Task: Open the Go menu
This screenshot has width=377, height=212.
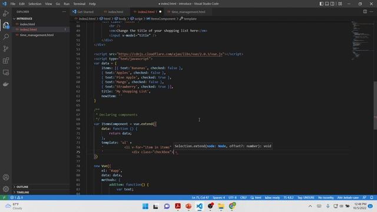Action: pyautogui.click(x=58, y=4)
